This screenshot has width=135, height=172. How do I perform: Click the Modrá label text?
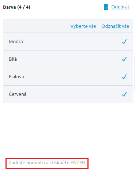pos(16,42)
